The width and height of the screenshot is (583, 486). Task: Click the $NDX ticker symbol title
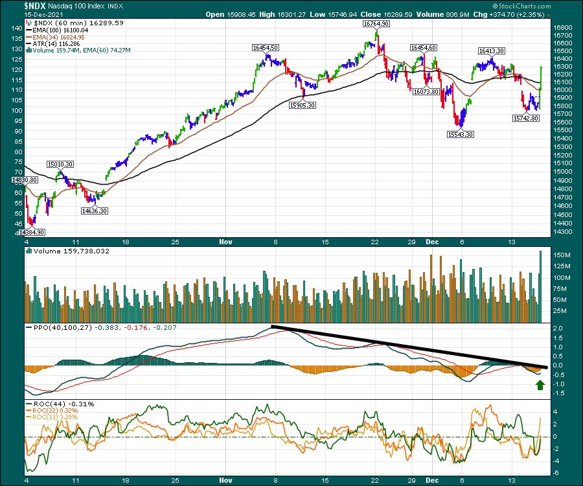16,5
